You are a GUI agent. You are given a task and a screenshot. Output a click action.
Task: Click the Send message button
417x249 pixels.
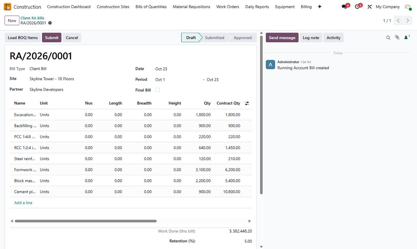282,38
